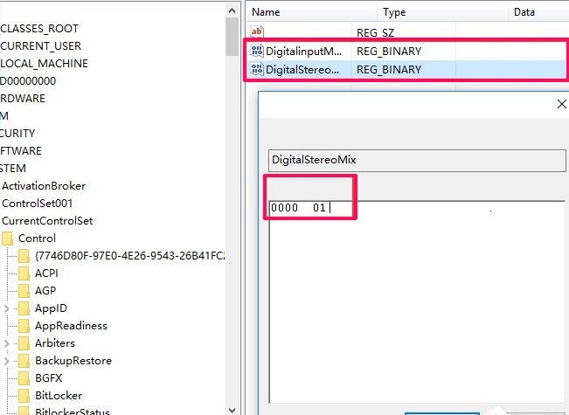The image size is (569, 415).
Task: Click the registry tree scrollbar thumb
Action: [232, 37]
